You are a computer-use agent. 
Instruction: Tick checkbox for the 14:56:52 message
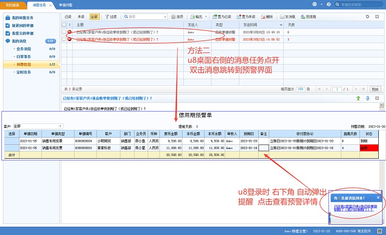(64, 39)
